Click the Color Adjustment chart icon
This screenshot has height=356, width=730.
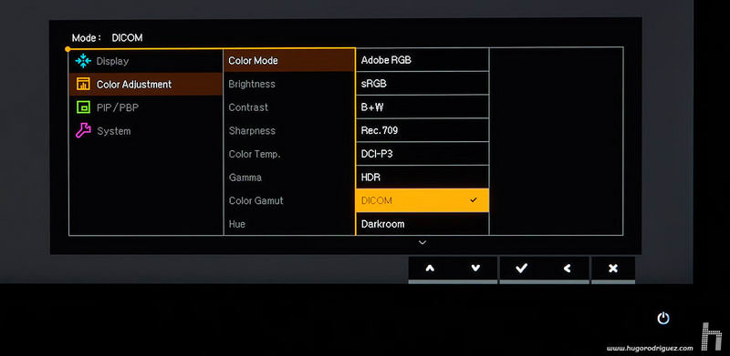(x=83, y=84)
